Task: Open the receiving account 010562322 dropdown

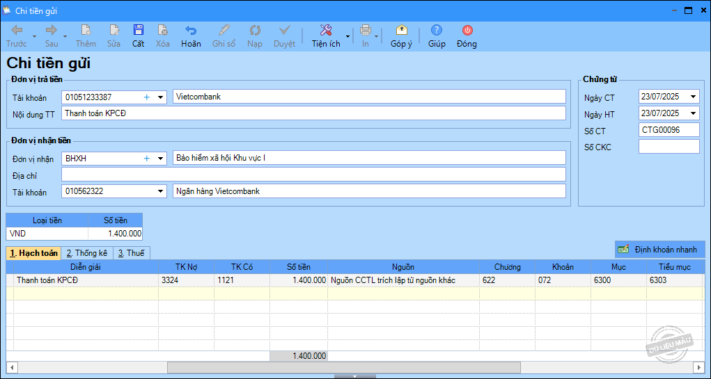Action: point(160,191)
